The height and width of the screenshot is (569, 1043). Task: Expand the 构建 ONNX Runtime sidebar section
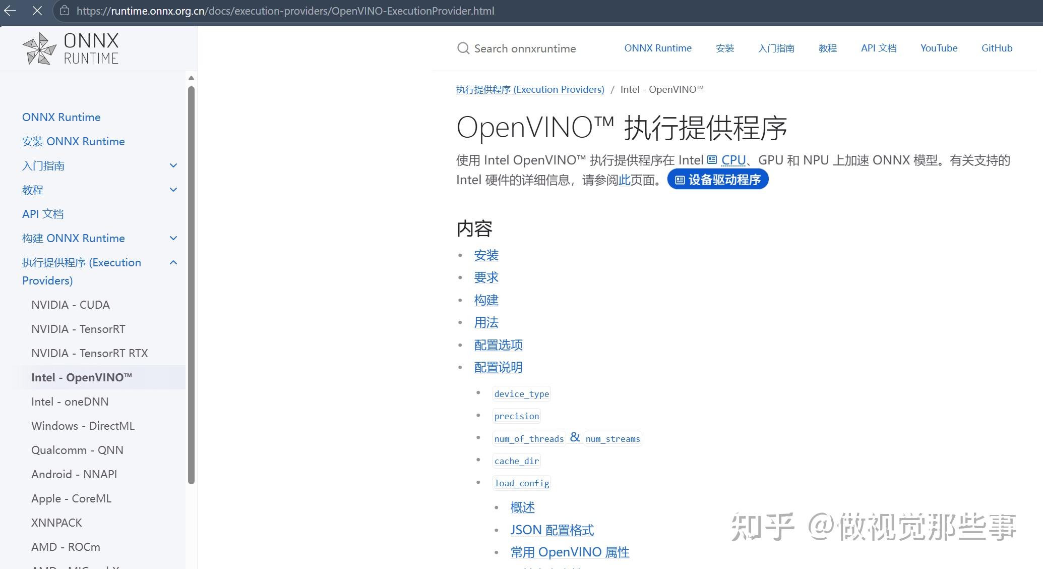[173, 238]
